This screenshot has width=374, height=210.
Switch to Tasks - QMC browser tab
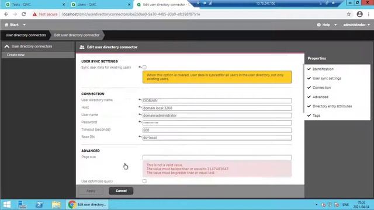(x=33, y=5)
